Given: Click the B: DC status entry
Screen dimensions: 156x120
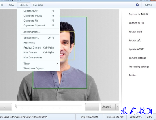Looking at the screenshot, I should (150, 117).
